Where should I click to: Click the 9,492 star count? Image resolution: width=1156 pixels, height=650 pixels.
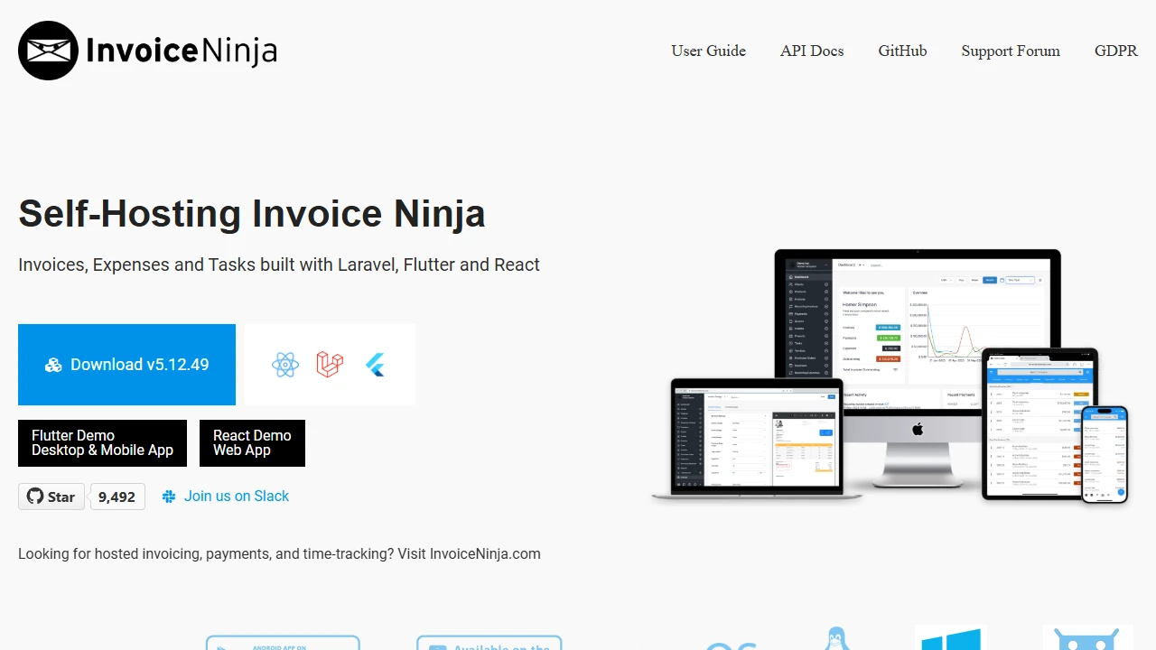point(117,497)
